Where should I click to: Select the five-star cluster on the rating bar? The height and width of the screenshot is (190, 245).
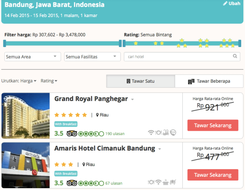coord(227,43)
